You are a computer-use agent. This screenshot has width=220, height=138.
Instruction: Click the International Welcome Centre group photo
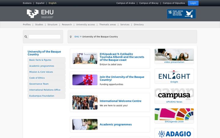[85, 102]
